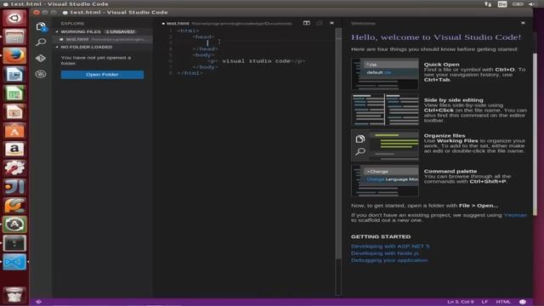Change the LF line ending in the status bar
544x306 pixels.
click(x=484, y=302)
